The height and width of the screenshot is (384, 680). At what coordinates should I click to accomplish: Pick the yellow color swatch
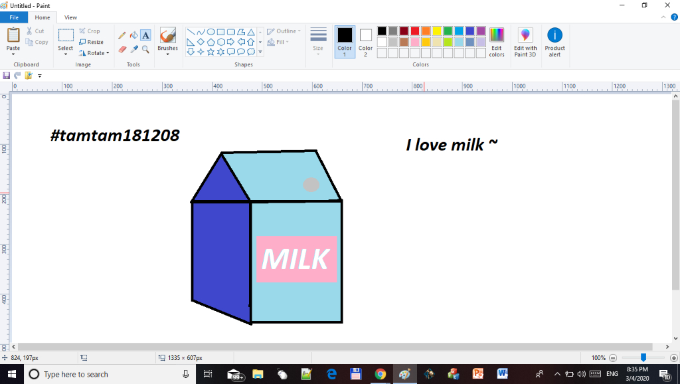coord(437,31)
